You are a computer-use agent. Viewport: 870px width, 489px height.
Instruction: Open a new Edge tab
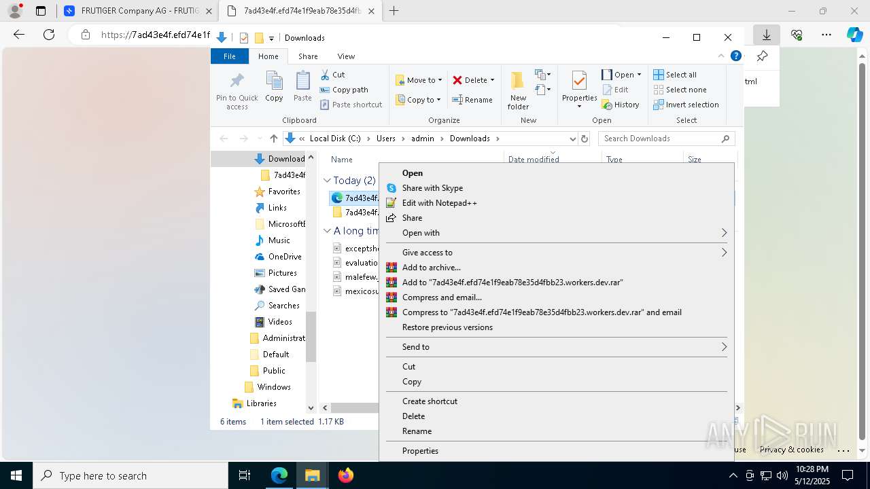click(x=394, y=11)
